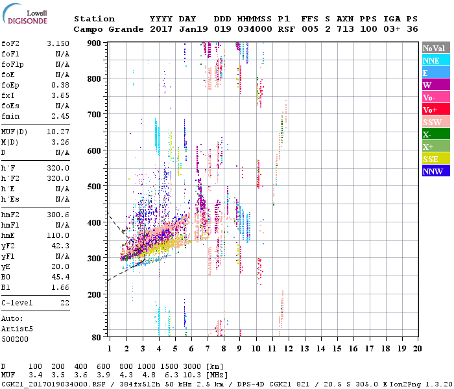
Task: Click the year 2017 in header
Action: (x=161, y=29)
